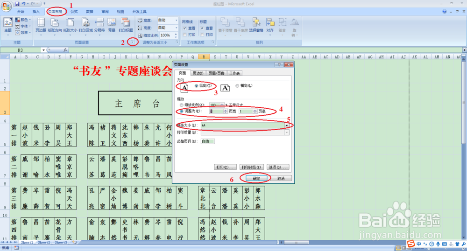Image resolution: width=467 pixels, height=251 pixels.
Task: Expand the Name Box dropdown arrow
Action: point(43,50)
